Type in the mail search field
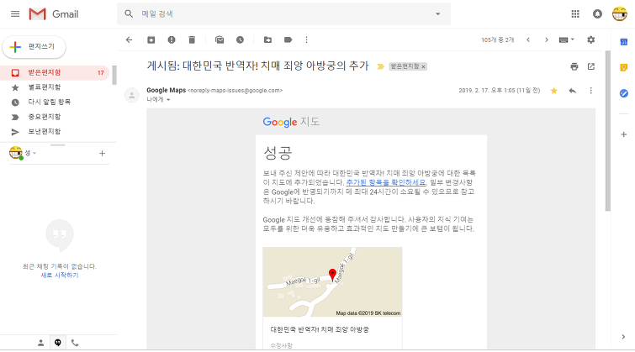The width and height of the screenshot is (635, 352). pos(283,14)
